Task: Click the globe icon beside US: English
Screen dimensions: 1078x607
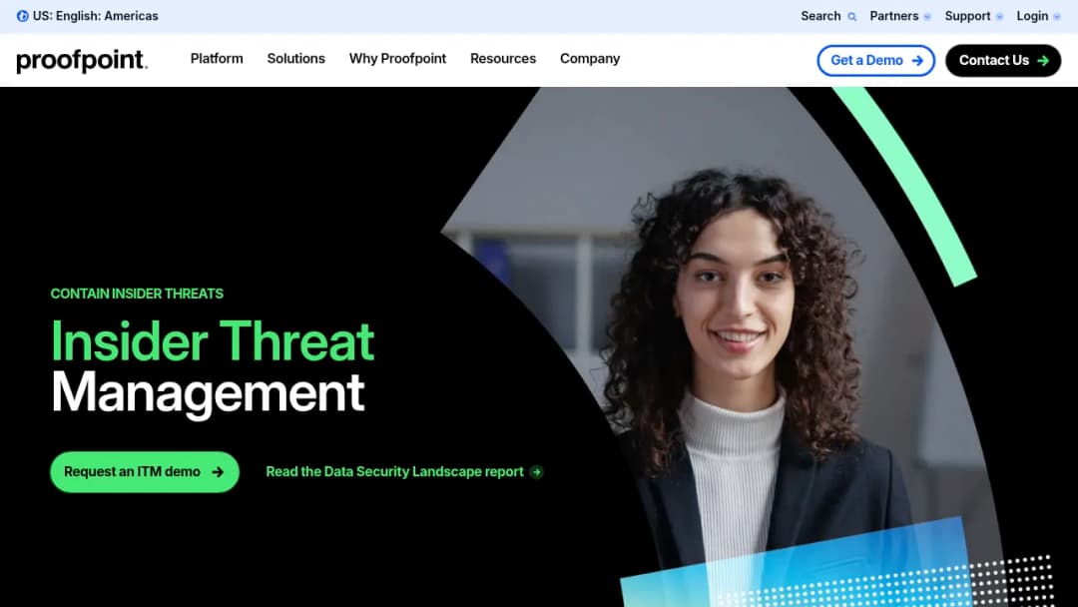Action: point(23,16)
